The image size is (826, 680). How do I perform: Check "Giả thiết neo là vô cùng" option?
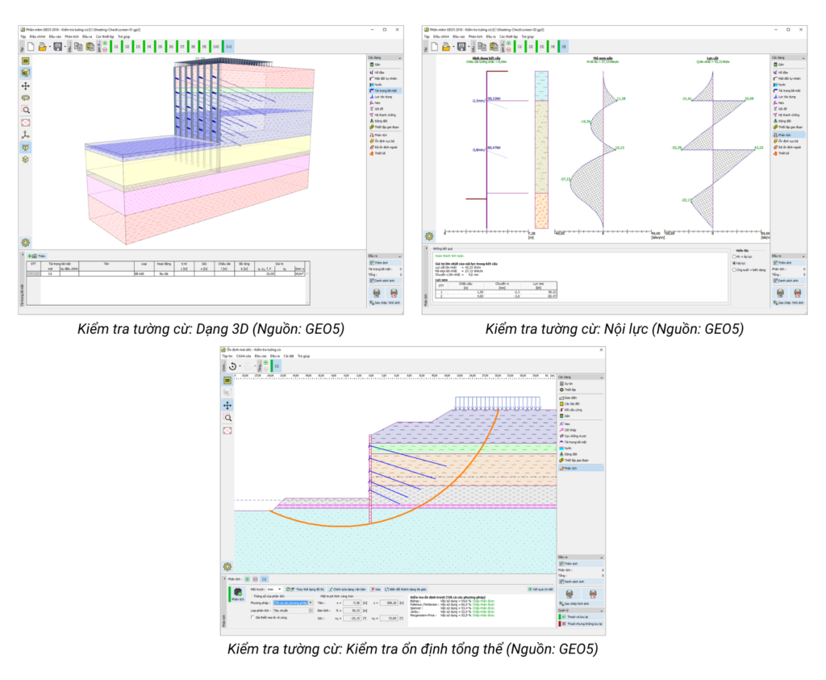click(x=252, y=619)
